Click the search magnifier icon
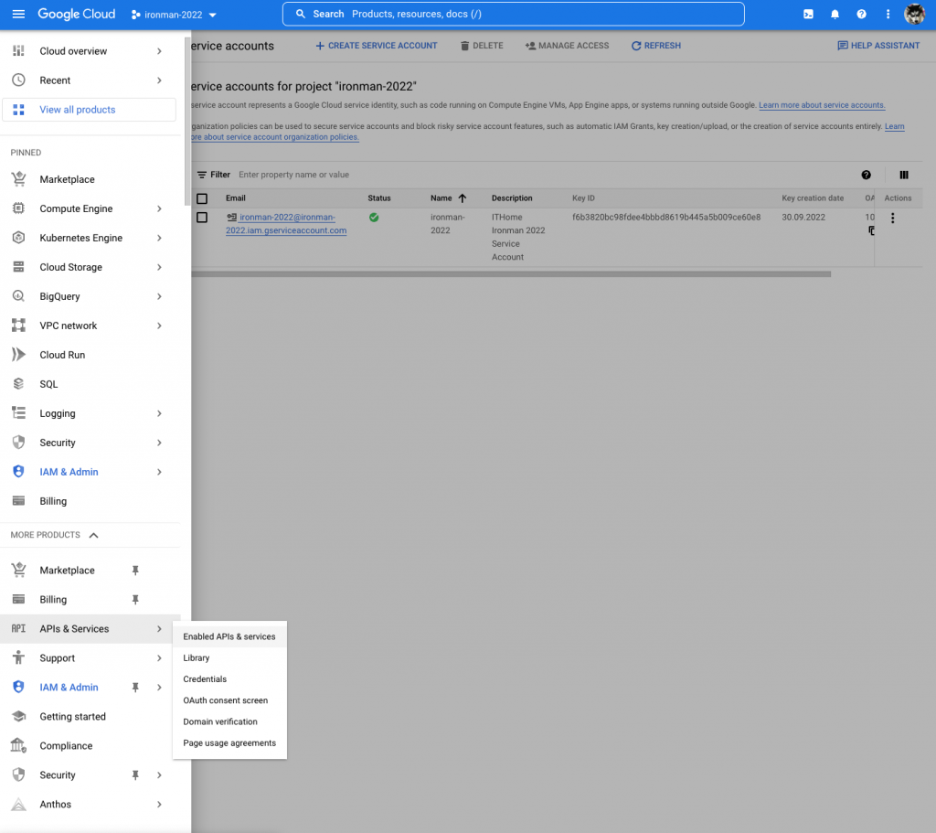Image resolution: width=936 pixels, height=833 pixels. point(301,14)
